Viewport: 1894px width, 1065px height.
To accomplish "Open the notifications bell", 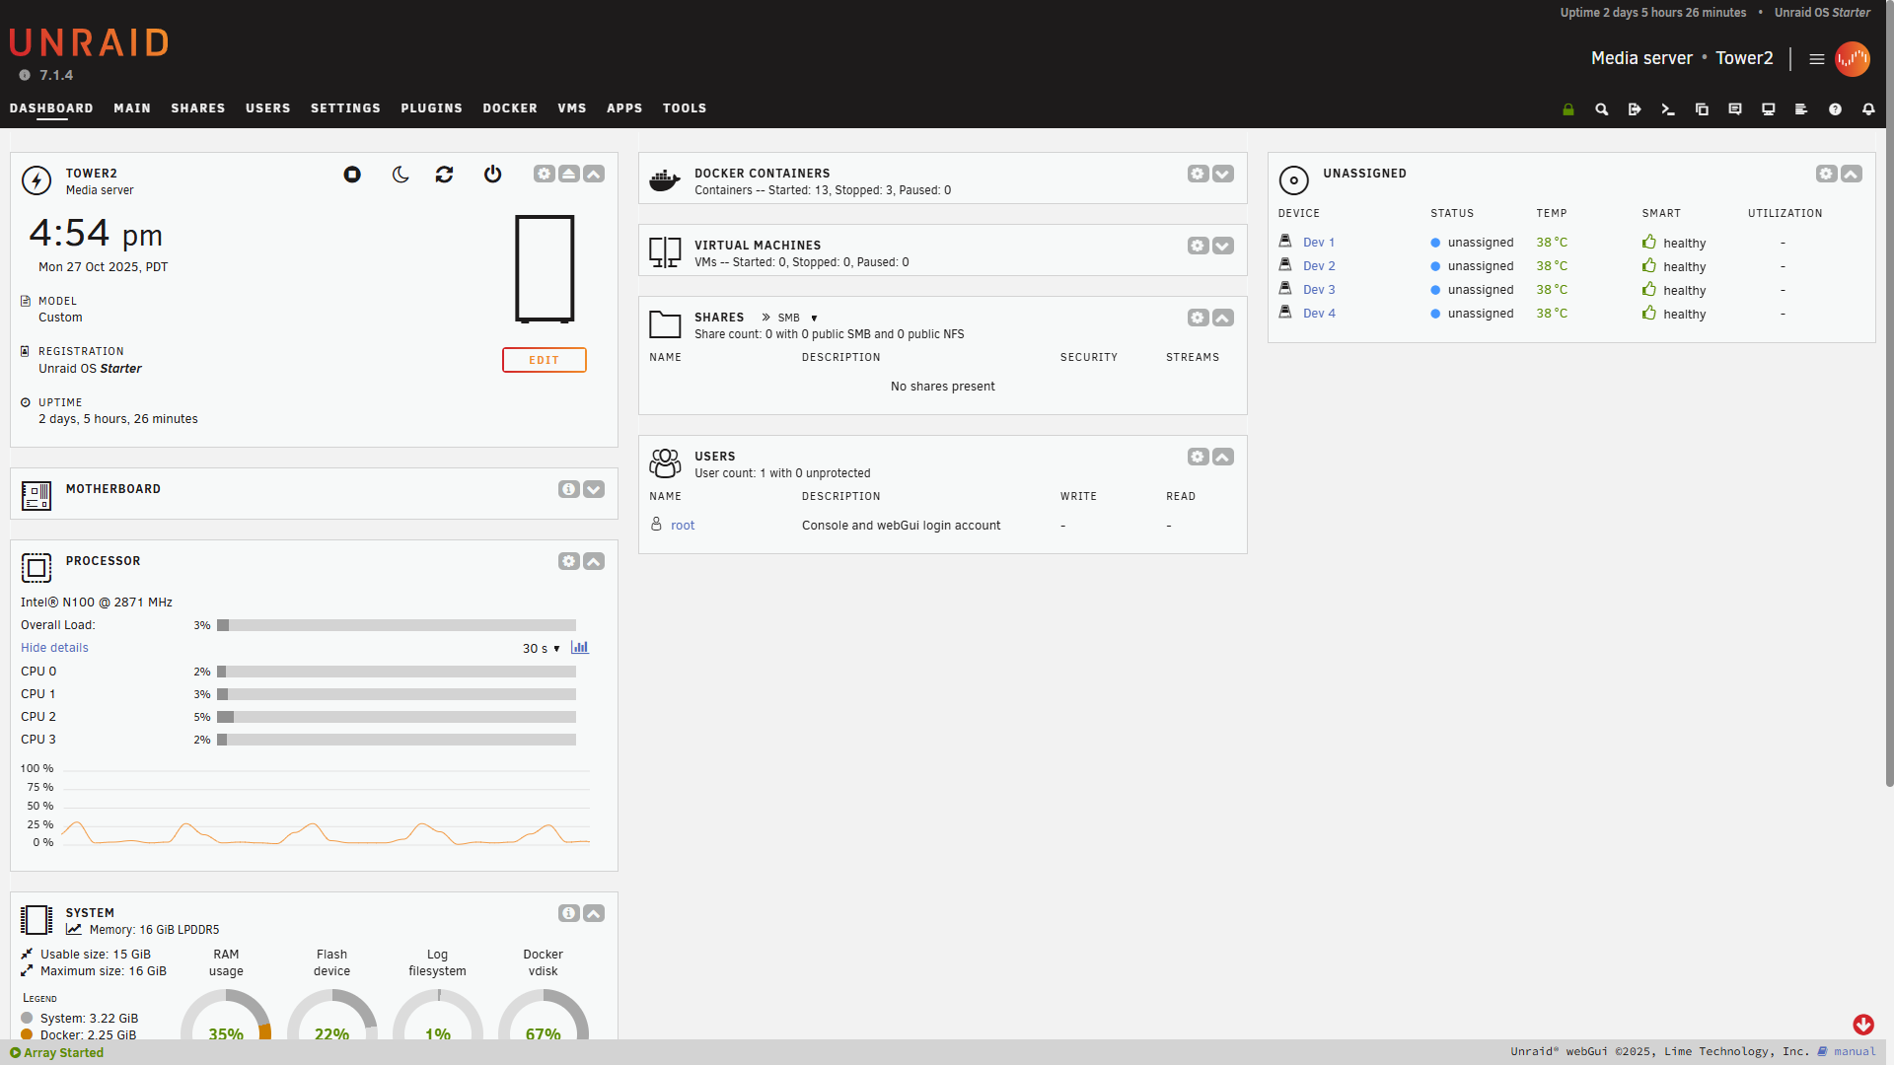I will [1868, 109].
